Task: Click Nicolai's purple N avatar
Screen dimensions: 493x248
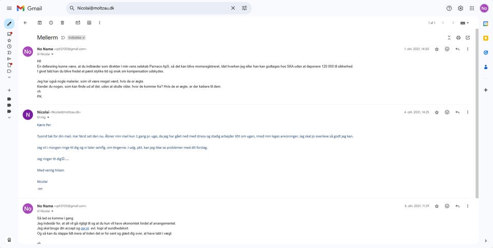Action: [28, 115]
